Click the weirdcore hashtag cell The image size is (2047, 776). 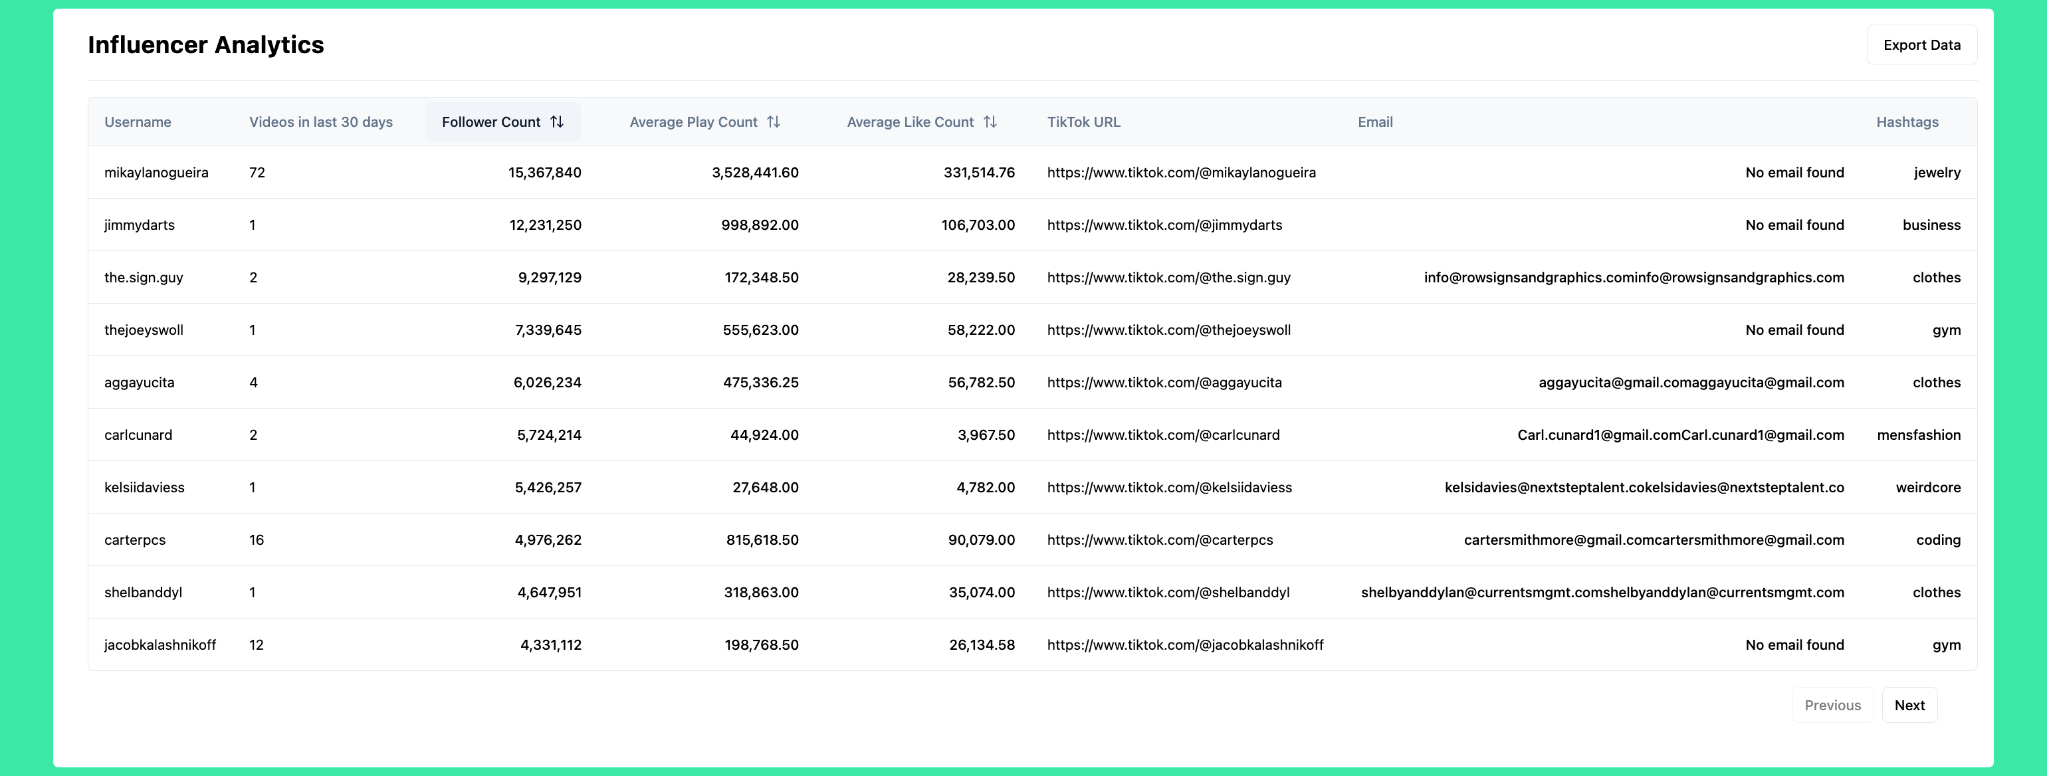[x=1928, y=487]
